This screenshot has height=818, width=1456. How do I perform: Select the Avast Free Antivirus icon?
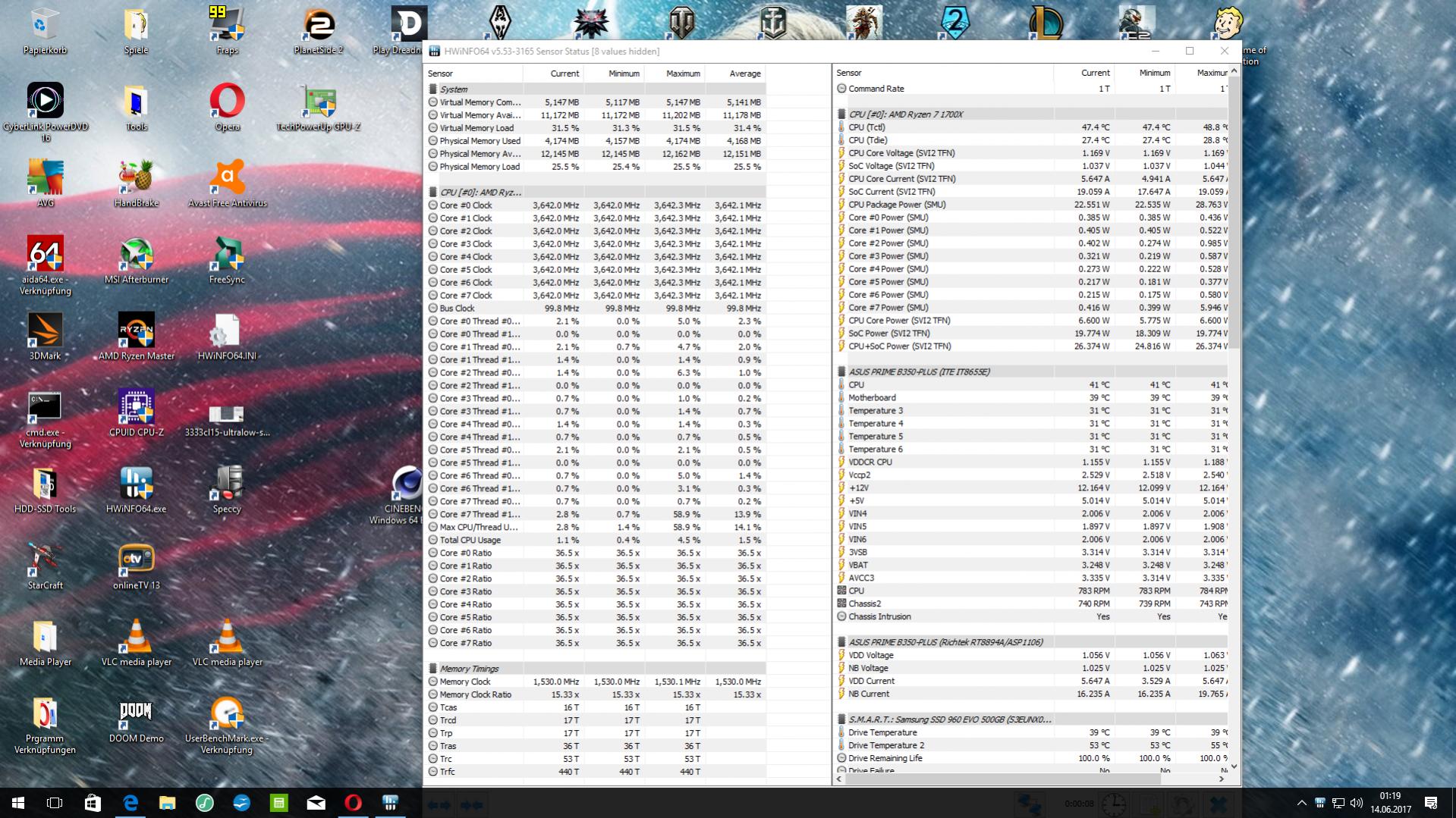tap(227, 184)
